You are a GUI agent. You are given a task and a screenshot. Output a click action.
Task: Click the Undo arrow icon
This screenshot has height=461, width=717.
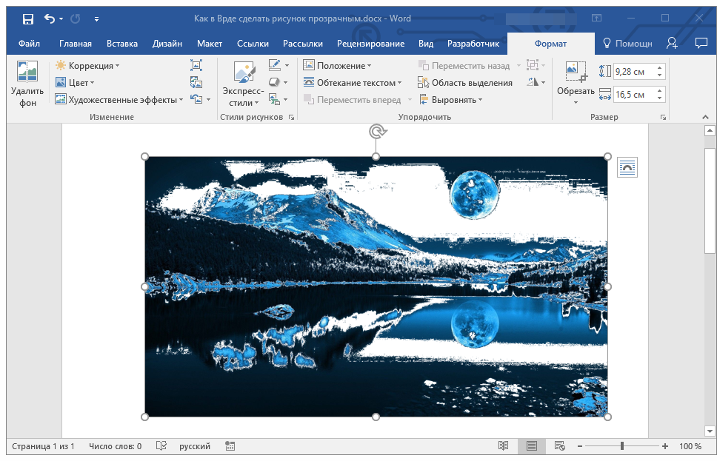tap(50, 18)
